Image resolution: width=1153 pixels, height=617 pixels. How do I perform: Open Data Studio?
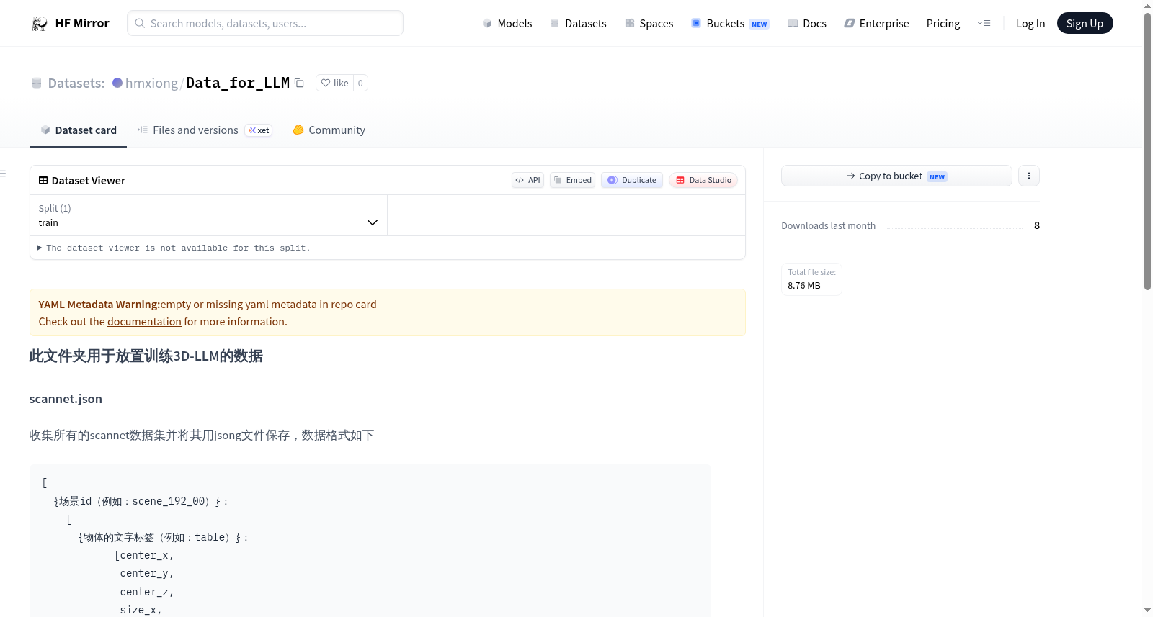[703, 180]
